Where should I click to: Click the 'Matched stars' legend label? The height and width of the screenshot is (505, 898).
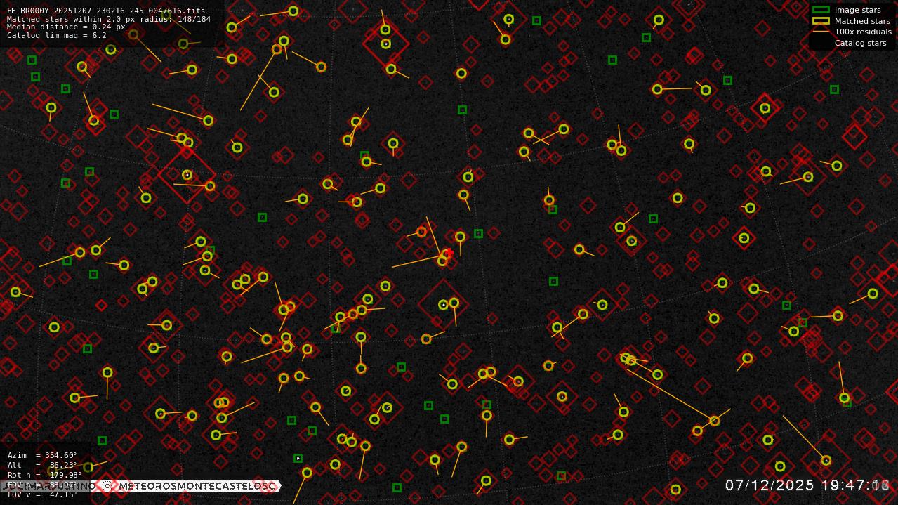point(862,21)
